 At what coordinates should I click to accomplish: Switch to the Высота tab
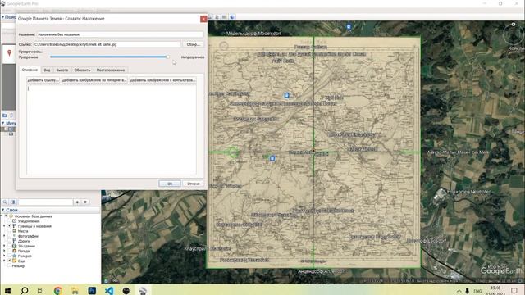click(x=62, y=70)
